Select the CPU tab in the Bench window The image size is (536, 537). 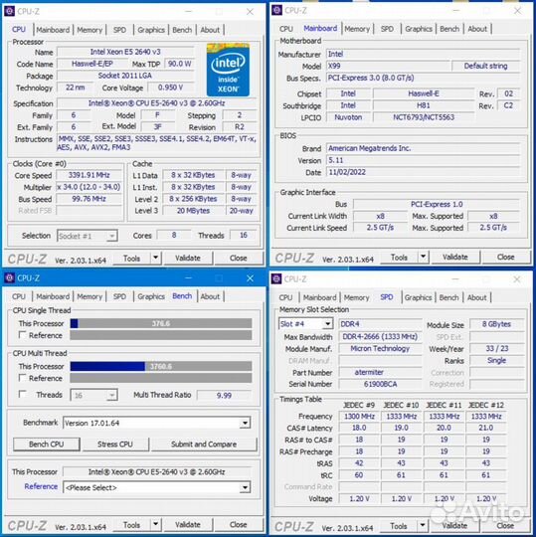pos(19,296)
